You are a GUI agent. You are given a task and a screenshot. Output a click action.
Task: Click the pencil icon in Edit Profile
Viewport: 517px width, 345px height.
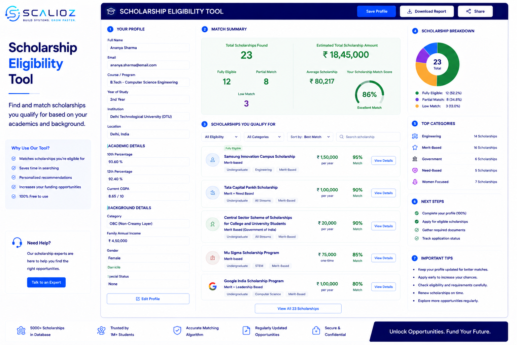[138, 299]
